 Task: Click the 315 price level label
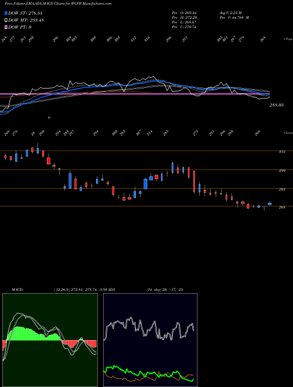(x=282, y=151)
